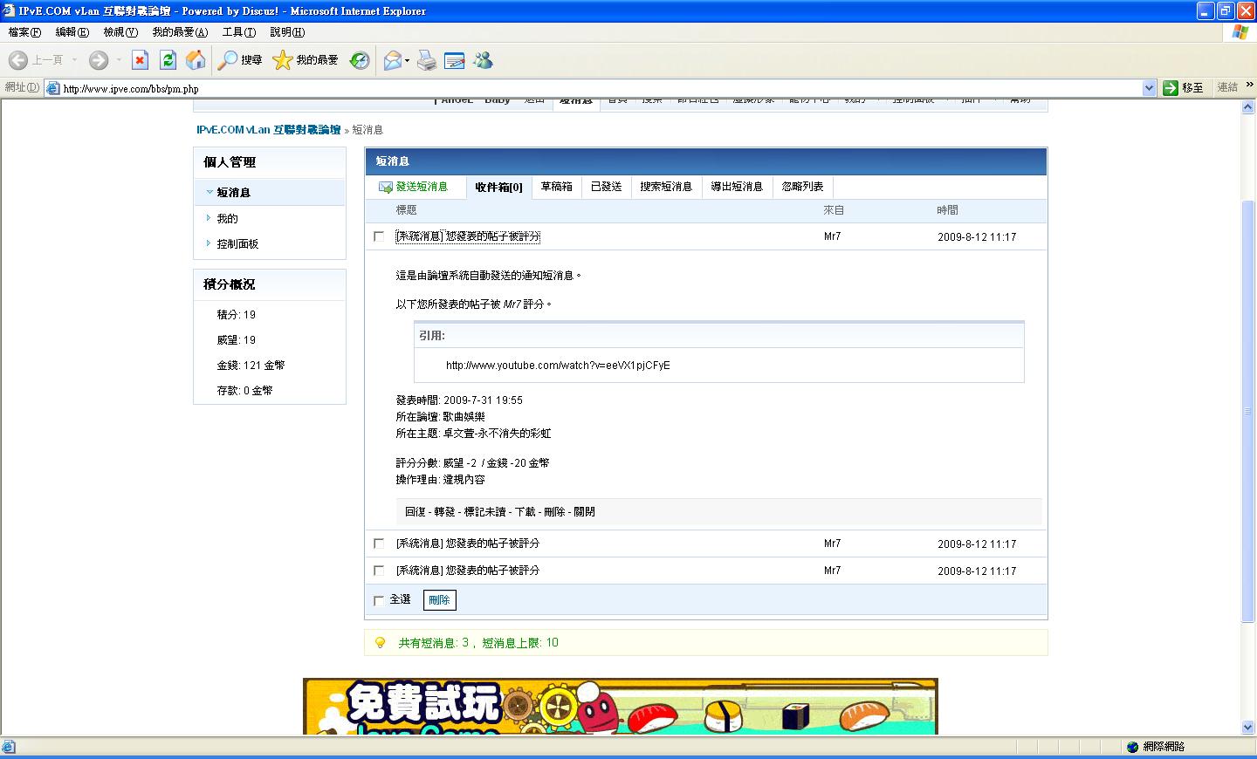Click the vertical scrollbar down arrow
1257x759 pixels.
[x=1247, y=727]
